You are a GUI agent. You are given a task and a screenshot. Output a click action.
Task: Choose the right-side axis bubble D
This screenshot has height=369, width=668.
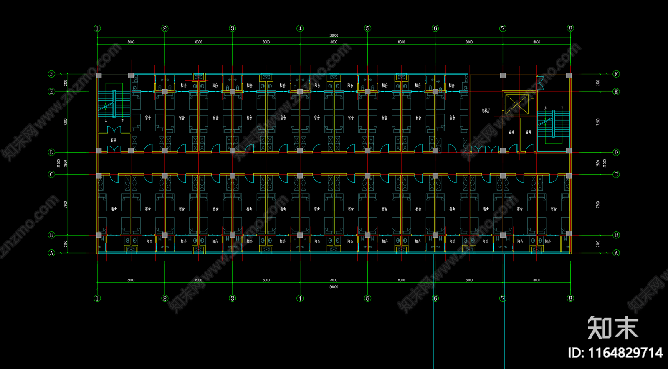click(x=616, y=153)
